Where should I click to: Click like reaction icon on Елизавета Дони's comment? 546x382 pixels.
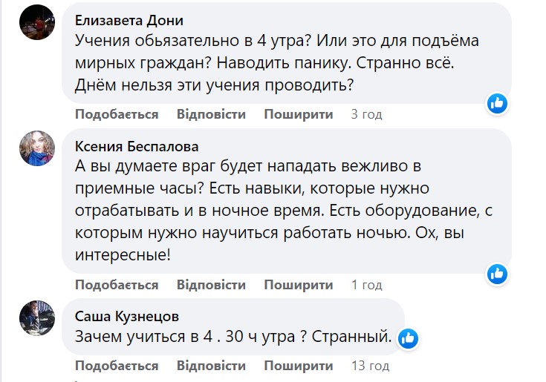tap(497, 103)
